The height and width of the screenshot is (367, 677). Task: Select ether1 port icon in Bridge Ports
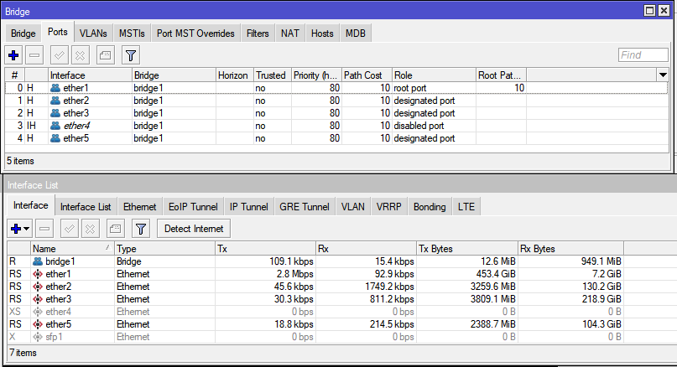pyautogui.click(x=55, y=88)
